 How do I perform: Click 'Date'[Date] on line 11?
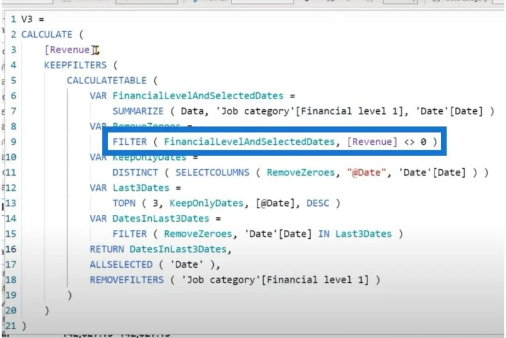click(433, 172)
